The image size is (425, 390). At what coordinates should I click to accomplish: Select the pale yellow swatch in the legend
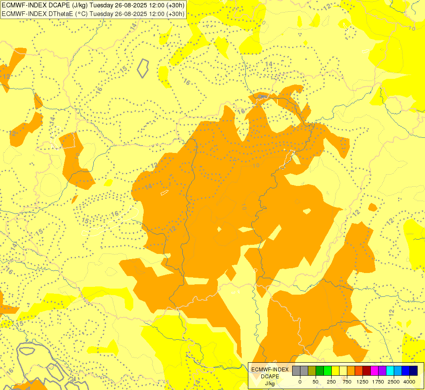pyautogui.click(x=343, y=370)
